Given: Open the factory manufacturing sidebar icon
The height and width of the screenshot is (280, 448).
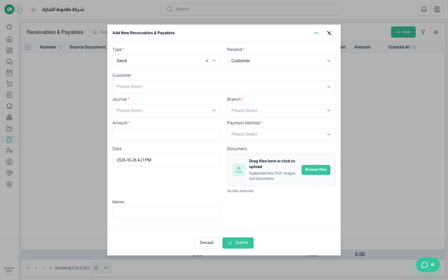Looking at the screenshot, I should [x=9, y=128].
